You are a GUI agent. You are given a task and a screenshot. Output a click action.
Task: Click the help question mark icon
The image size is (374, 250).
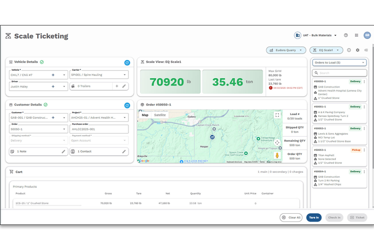[346, 35]
